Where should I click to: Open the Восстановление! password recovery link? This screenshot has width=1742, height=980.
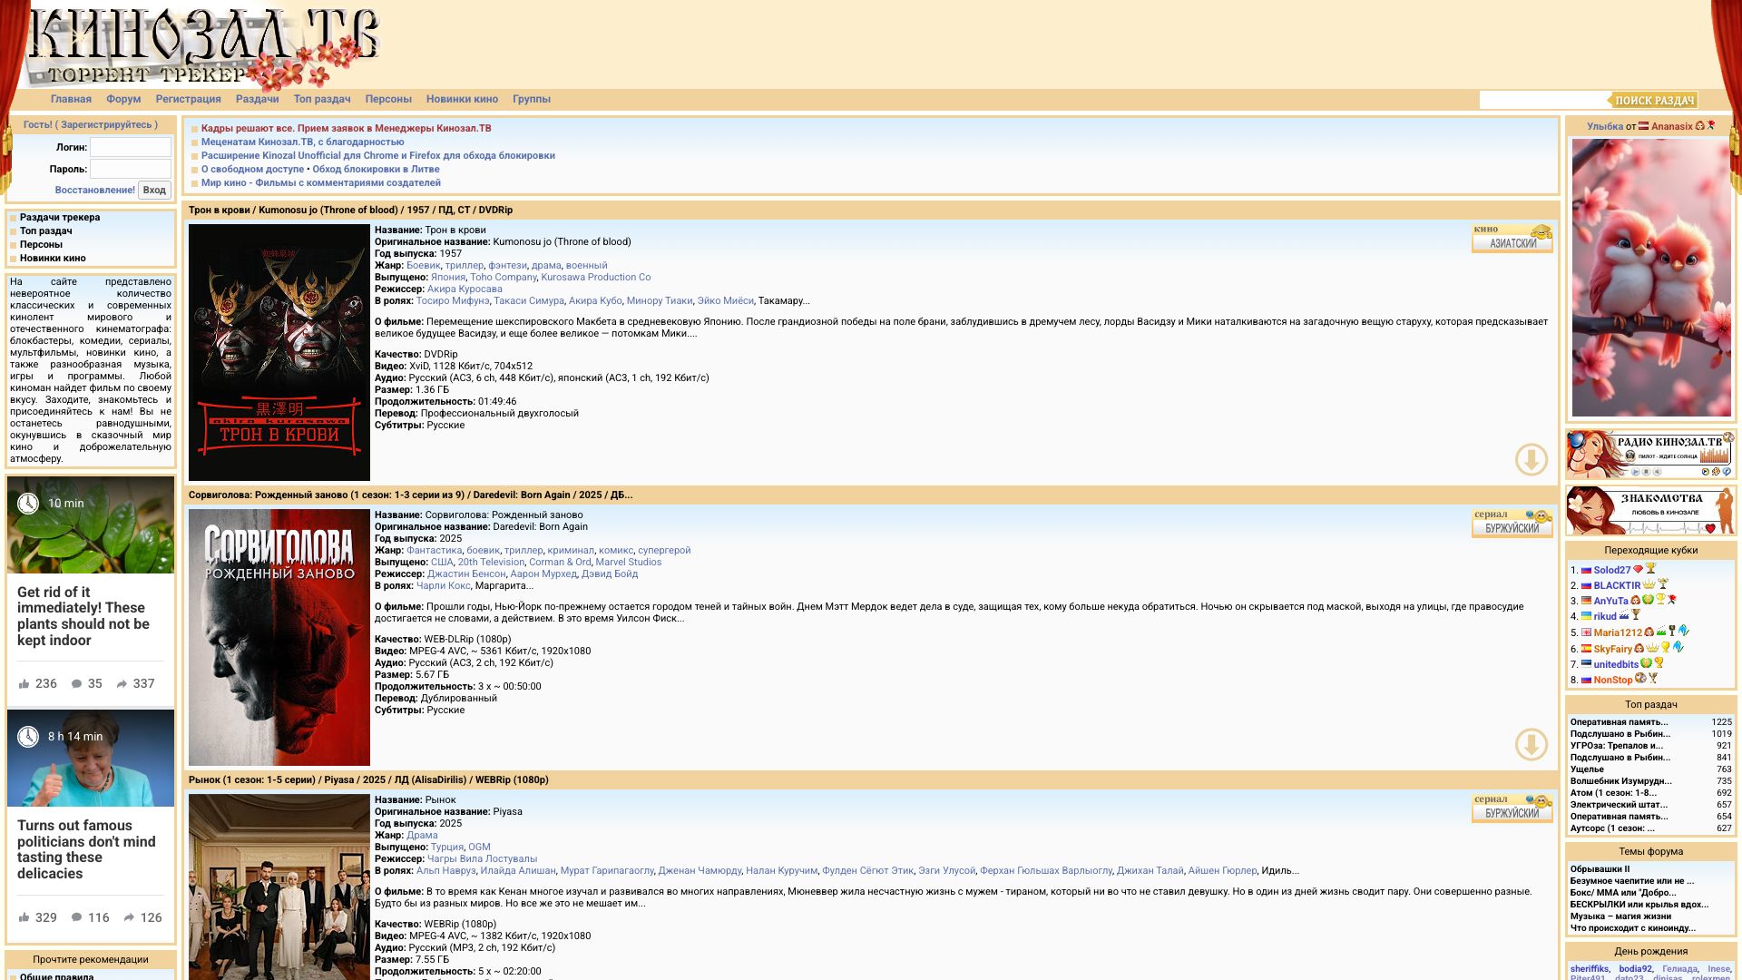click(94, 191)
